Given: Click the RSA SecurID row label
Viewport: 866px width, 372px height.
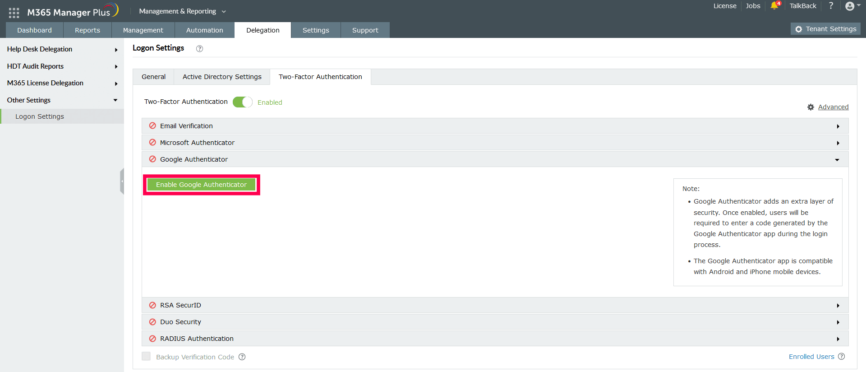Looking at the screenshot, I should 180,305.
